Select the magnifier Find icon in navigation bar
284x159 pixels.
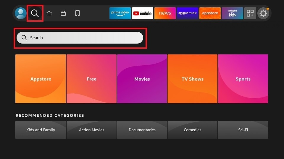click(35, 13)
